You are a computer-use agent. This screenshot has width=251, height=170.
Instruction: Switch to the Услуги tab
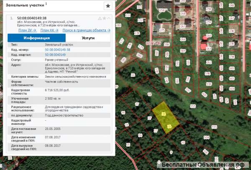pyautogui.click(x=88, y=38)
